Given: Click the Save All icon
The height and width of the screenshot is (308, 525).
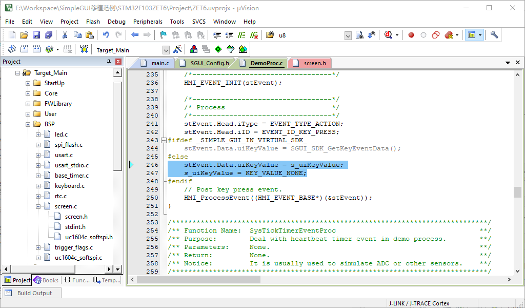Looking at the screenshot, I should tap(49, 35).
